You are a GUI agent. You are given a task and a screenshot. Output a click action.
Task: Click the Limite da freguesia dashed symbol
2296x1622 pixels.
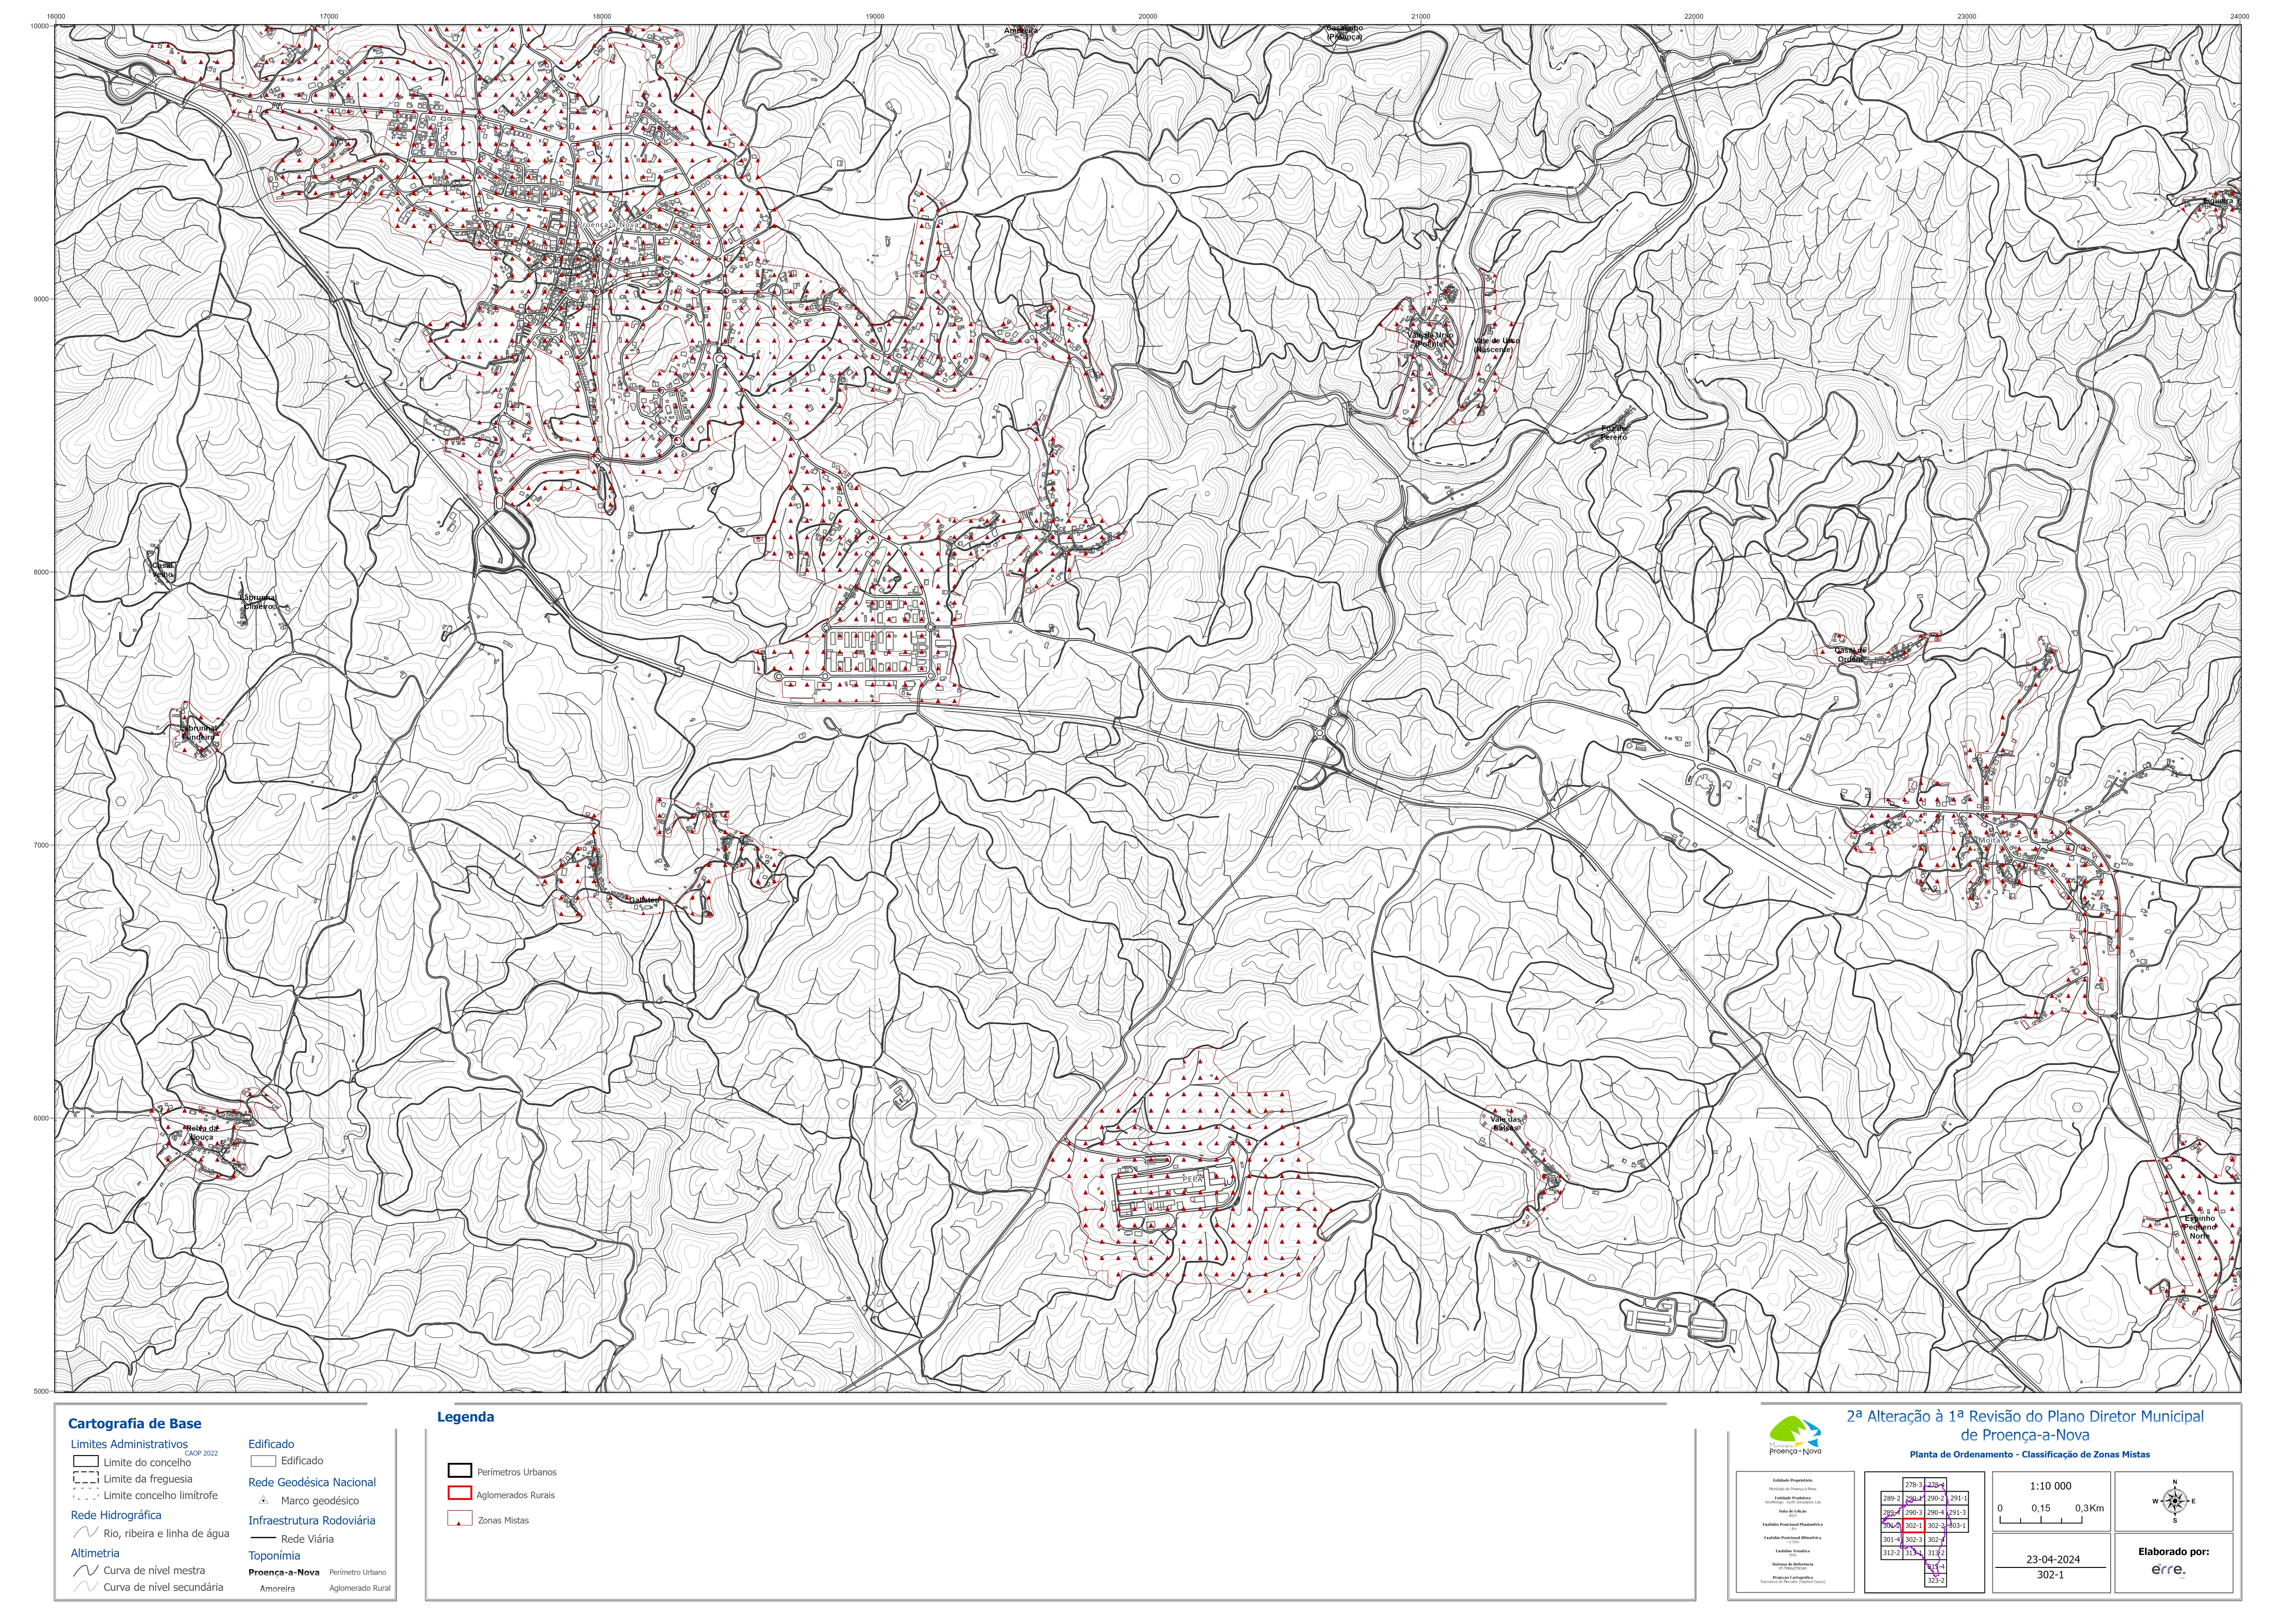click(x=85, y=1479)
